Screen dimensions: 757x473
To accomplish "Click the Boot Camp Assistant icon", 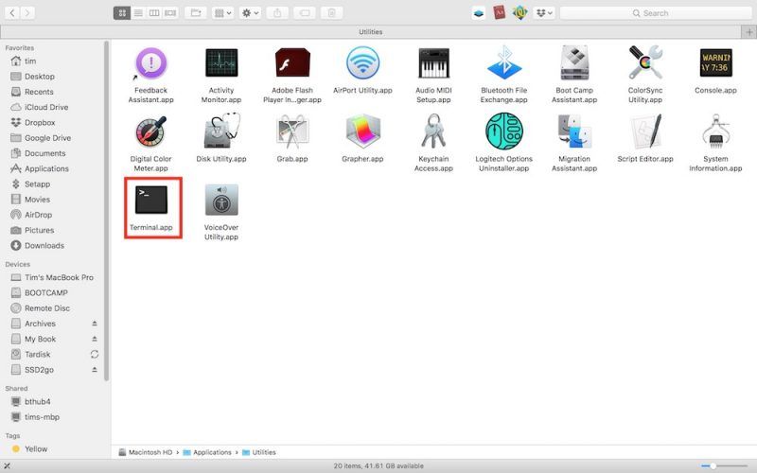I will click(574, 64).
